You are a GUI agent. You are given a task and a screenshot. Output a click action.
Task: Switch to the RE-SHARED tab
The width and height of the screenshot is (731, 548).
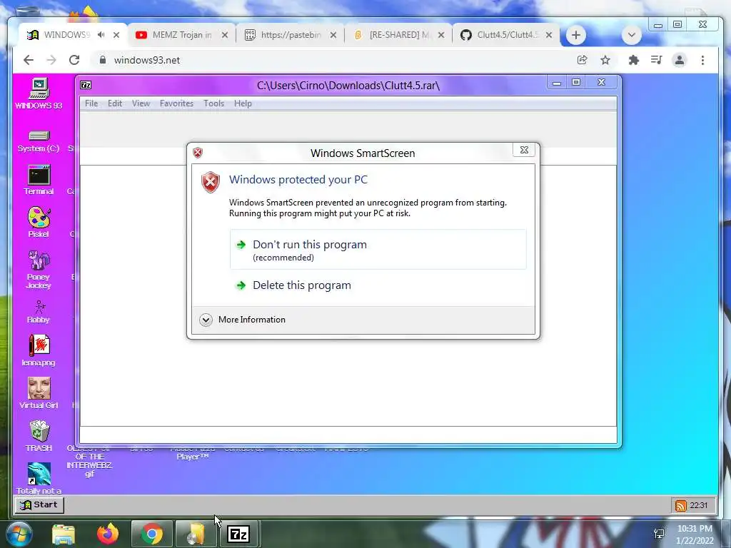(398, 35)
